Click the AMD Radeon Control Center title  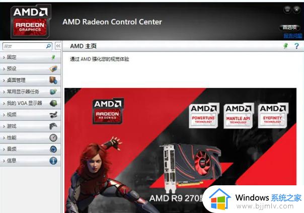(112, 22)
